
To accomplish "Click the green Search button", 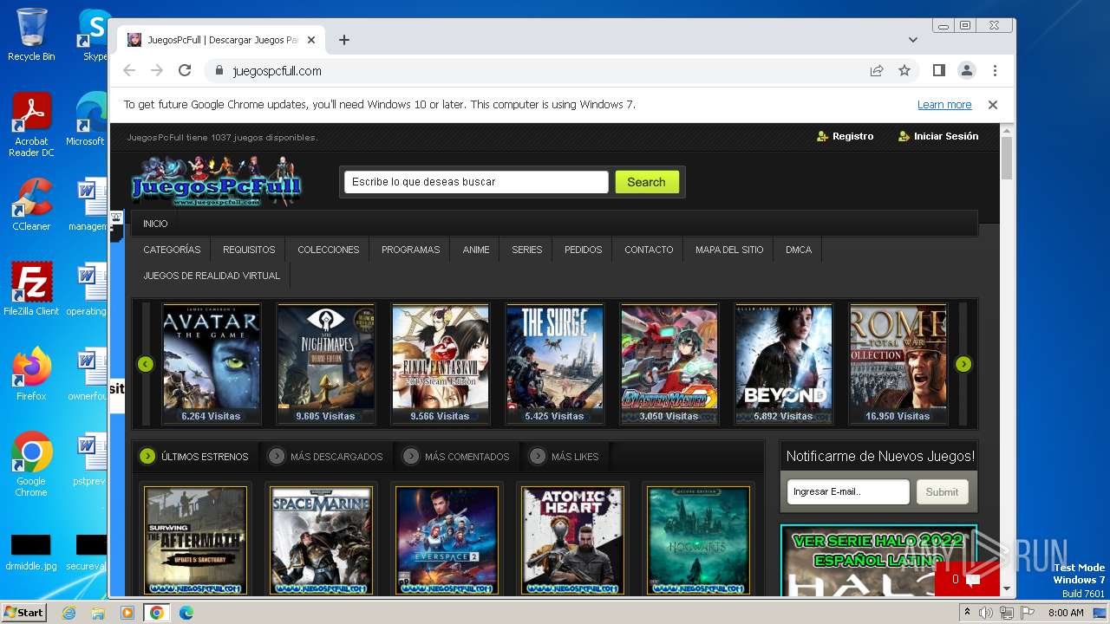I will point(647,182).
